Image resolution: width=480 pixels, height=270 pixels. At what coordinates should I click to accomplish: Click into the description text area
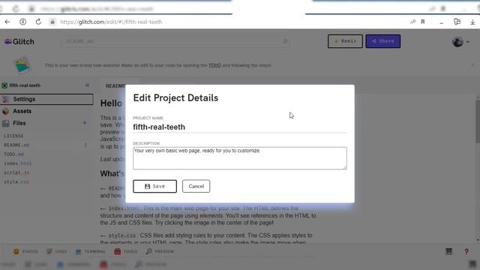tap(240, 158)
